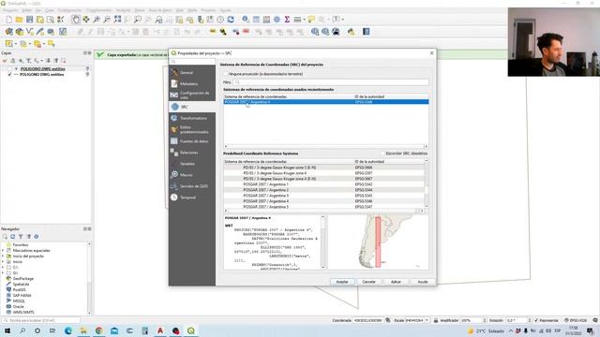The width and height of the screenshot is (600, 337).
Task: Click the Capas panel filter legend icon
Action: (28, 61)
